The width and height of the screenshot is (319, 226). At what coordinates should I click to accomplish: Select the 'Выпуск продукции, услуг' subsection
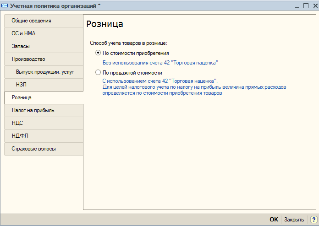(44, 72)
